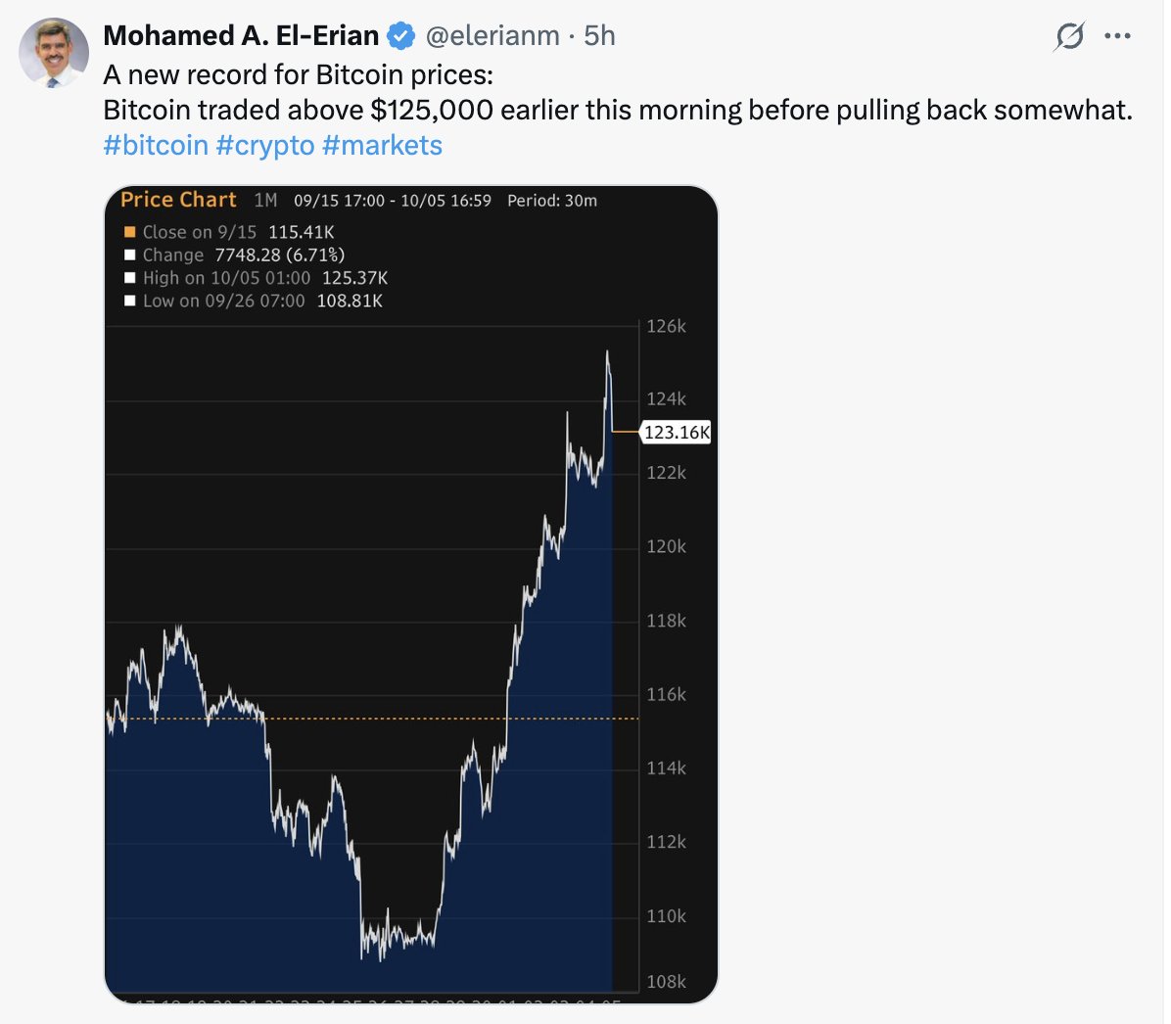Open the #markets hashtag link
The height and width of the screenshot is (1024, 1171).
click(383, 145)
